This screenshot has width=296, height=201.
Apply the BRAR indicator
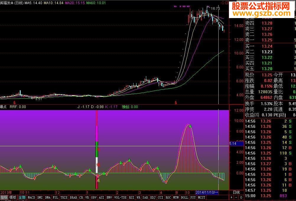tap(74, 197)
